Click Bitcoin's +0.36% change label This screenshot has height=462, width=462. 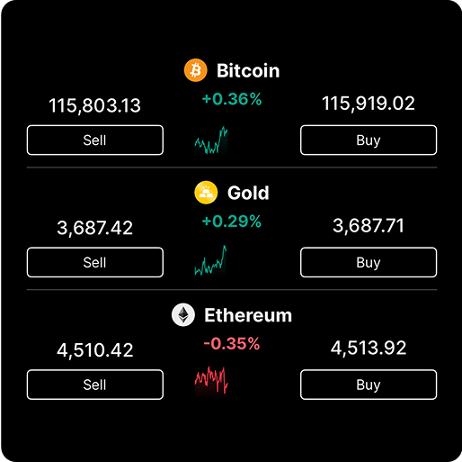pos(232,99)
